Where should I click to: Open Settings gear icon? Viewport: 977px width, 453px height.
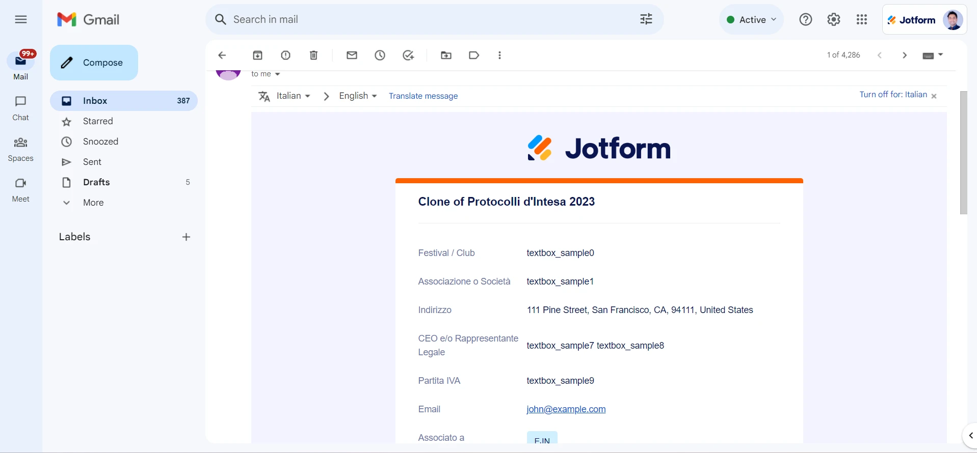click(834, 19)
